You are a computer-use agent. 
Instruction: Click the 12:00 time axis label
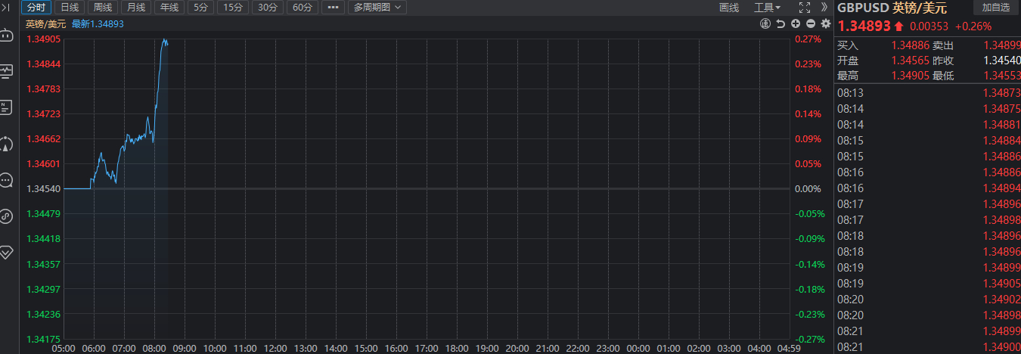pyautogui.click(x=275, y=349)
